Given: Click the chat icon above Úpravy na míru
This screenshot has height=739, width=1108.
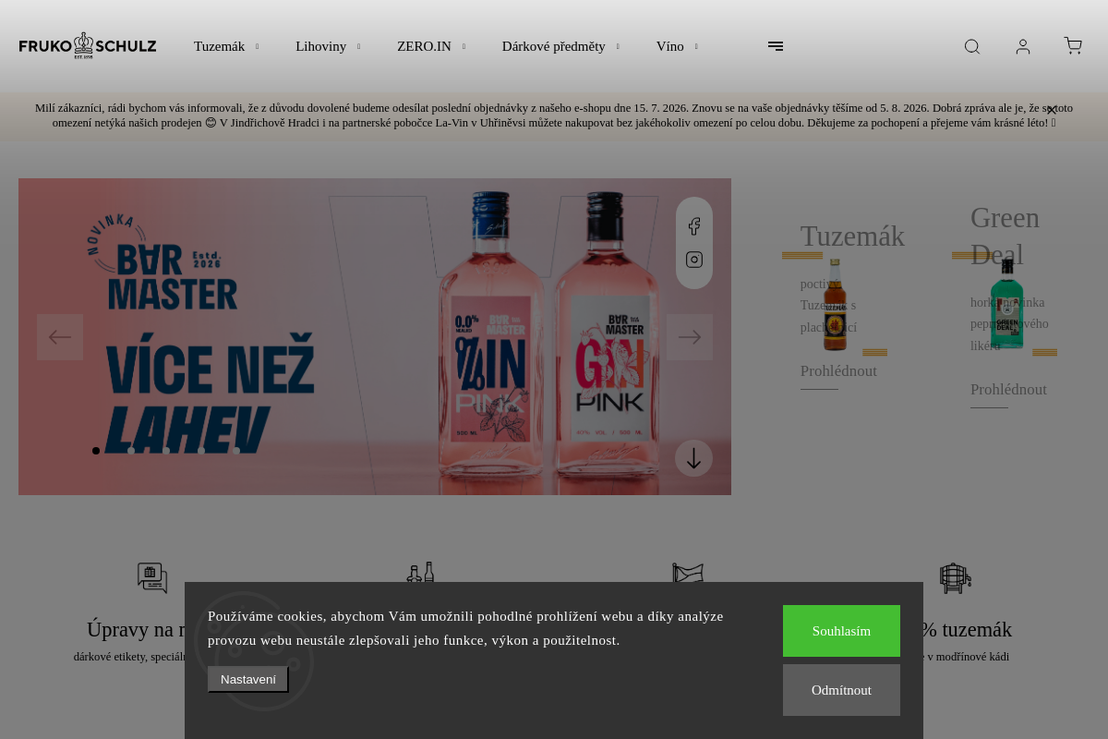Looking at the screenshot, I should pyautogui.click(x=152, y=577).
